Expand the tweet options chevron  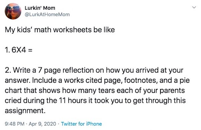pos(194,7)
